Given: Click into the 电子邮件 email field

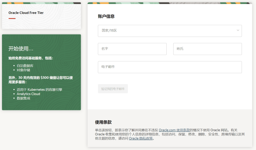Looking at the screenshot, I should [170, 67].
